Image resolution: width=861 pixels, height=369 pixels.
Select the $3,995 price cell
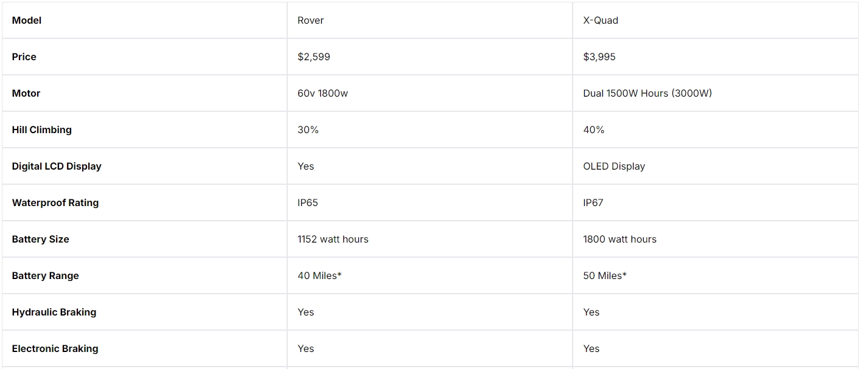click(x=599, y=57)
